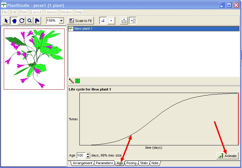Image resolution: width=242 pixels, height=168 pixels.
Task: Click the 'days, 99% max size' text
Action: point(107,155)
